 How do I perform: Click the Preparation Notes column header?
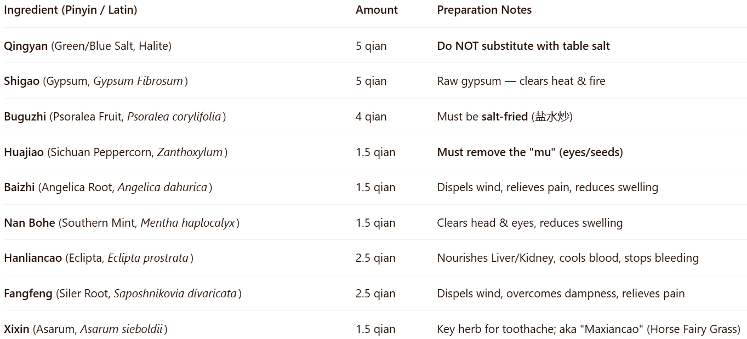coord(484,10)
